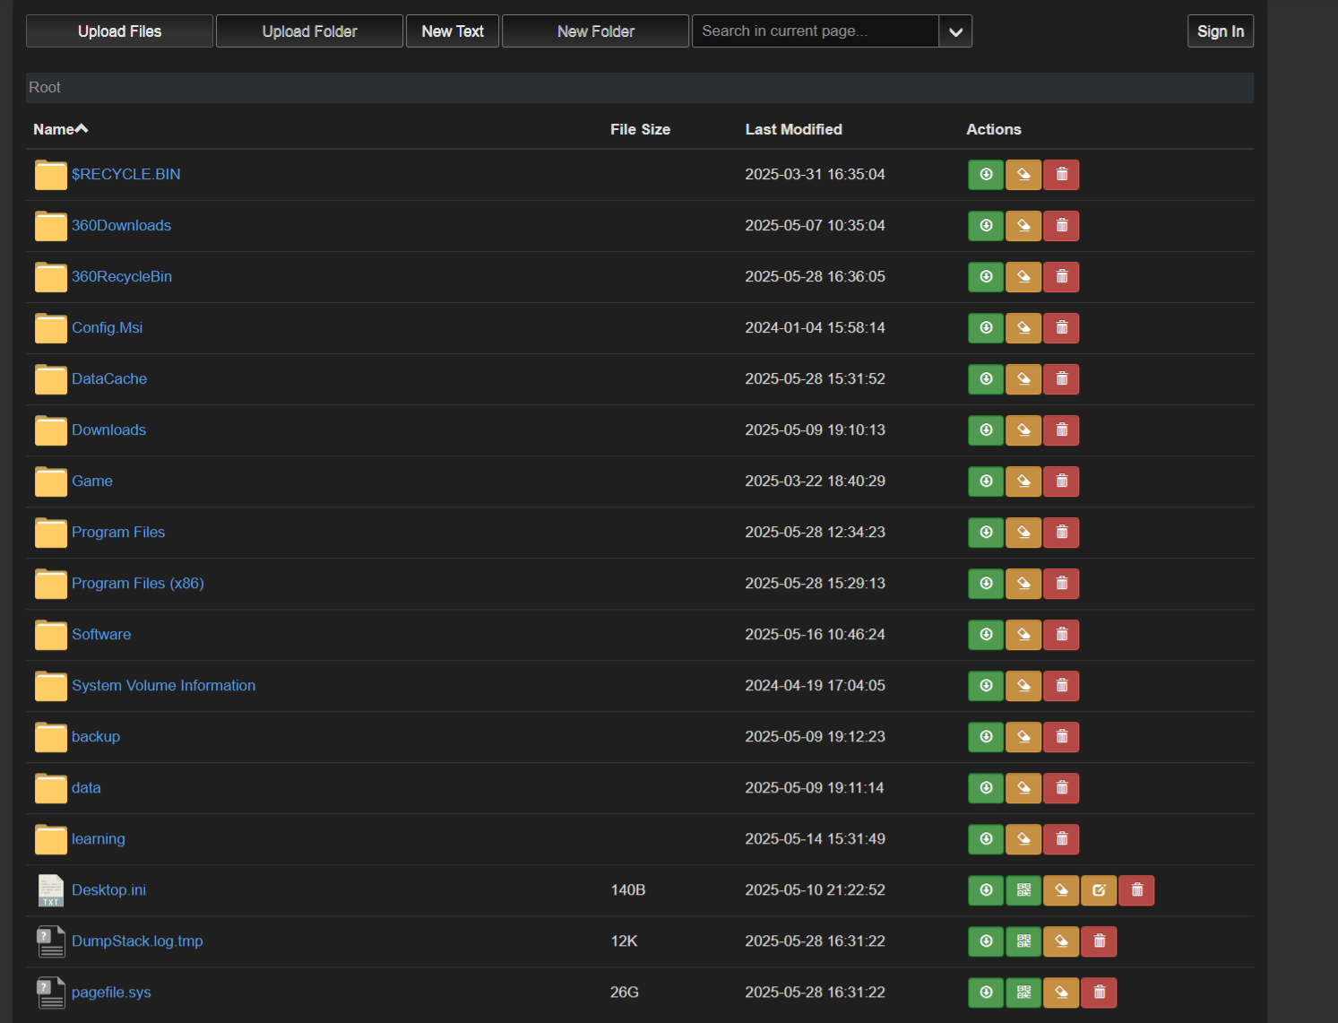Edit Desktop.ini with the pencil icon

1099,890
